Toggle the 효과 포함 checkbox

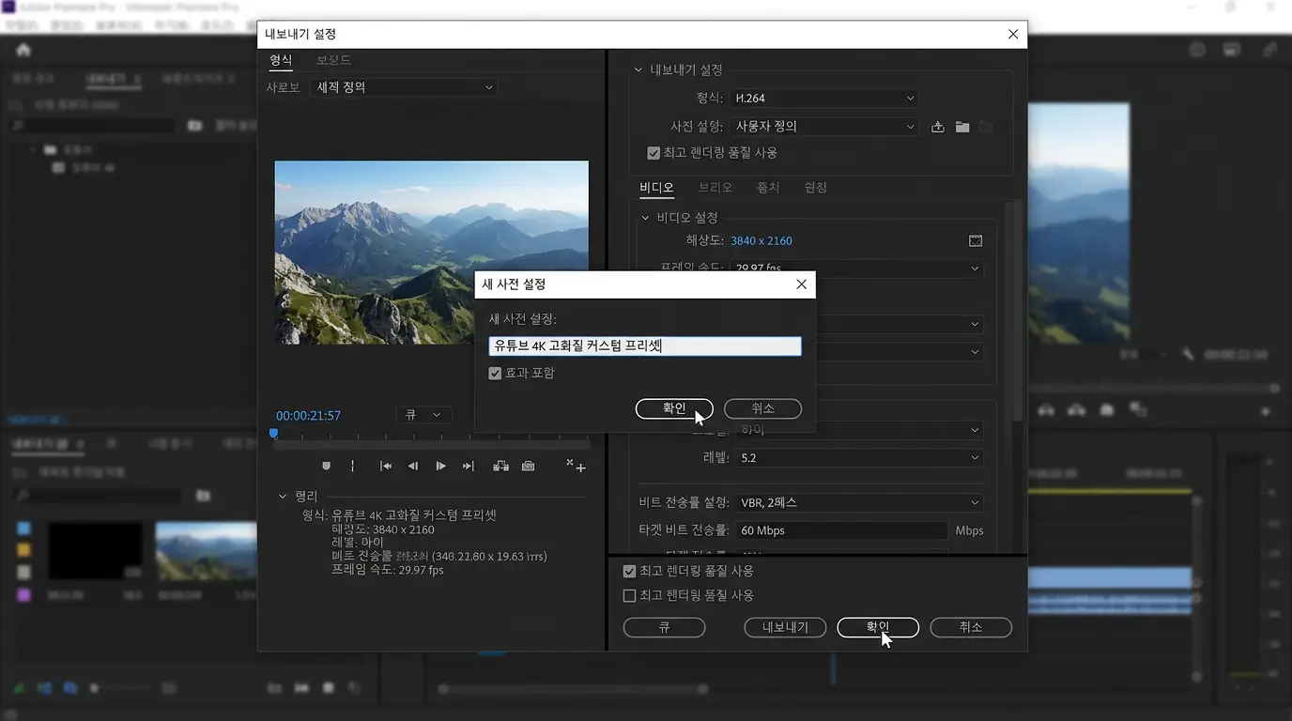(x=495, y=374)
